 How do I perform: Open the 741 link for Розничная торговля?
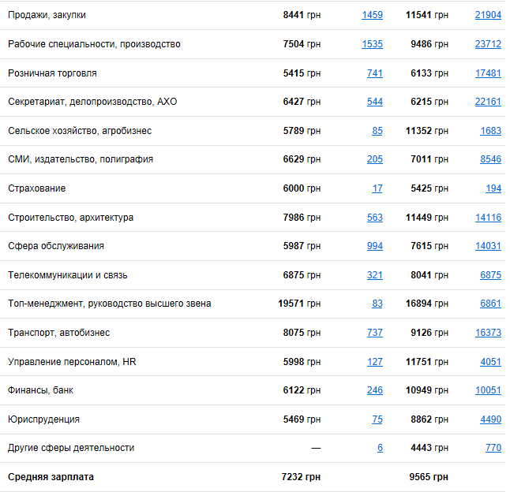coord(374,73)
